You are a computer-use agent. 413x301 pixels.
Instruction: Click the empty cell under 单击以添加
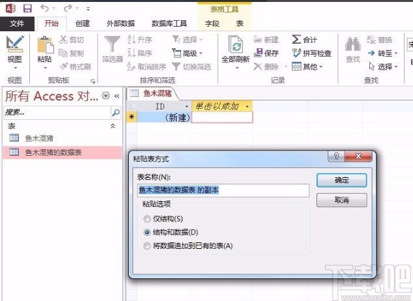coord(222,117)
